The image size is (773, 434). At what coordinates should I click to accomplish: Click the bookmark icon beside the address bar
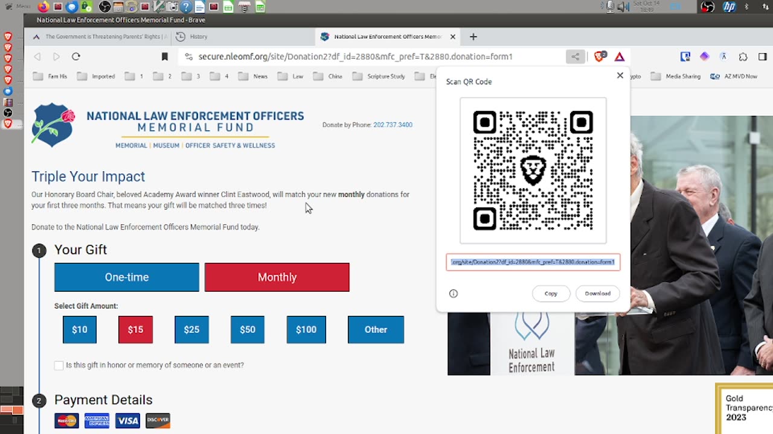pos(164,57)
